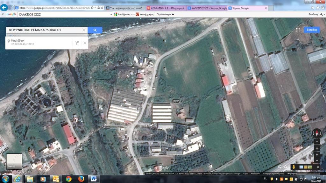This screenshot has width=326, height=183.
Task: Click the taskbar clock showing 3:44 μμ
Action: tap(316, 179)
